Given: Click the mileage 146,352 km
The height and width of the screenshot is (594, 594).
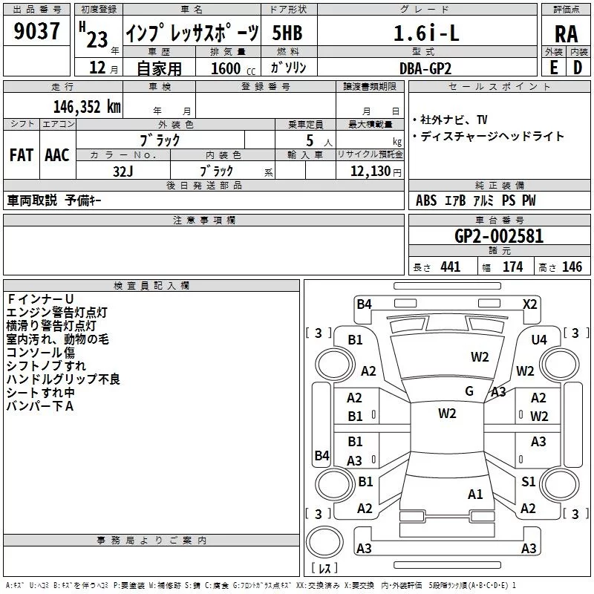Looking at the screenshot, I should pos(87,107).
